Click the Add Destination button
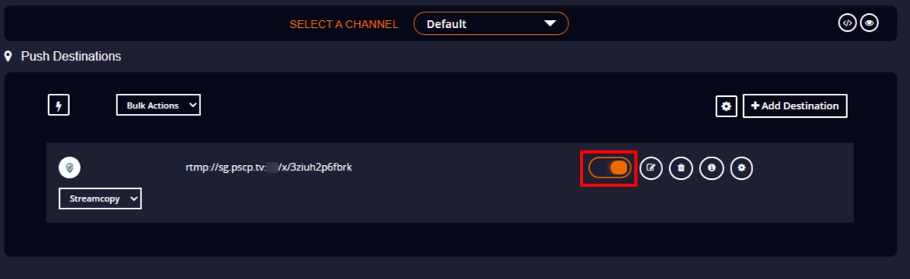This screenshot has width=910, height=279. (x=795, y=106)
